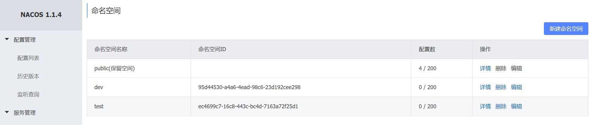Click the 配置管理 menu label

25,40
